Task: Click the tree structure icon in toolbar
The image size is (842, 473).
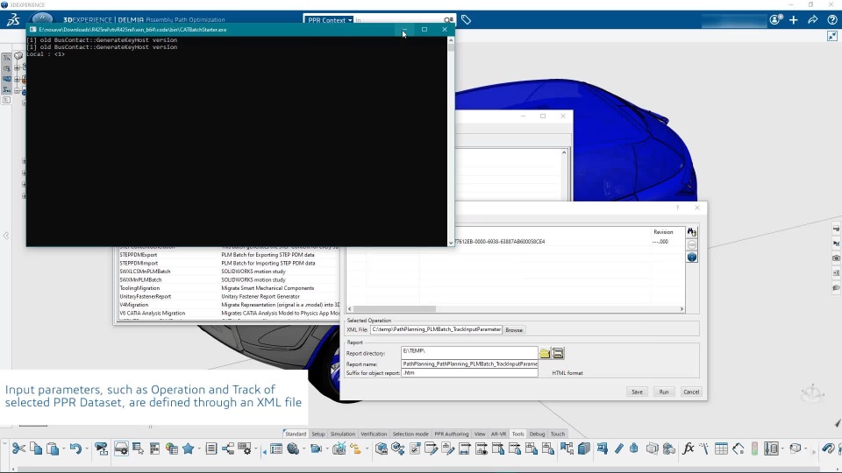Action: pos(228,448)
